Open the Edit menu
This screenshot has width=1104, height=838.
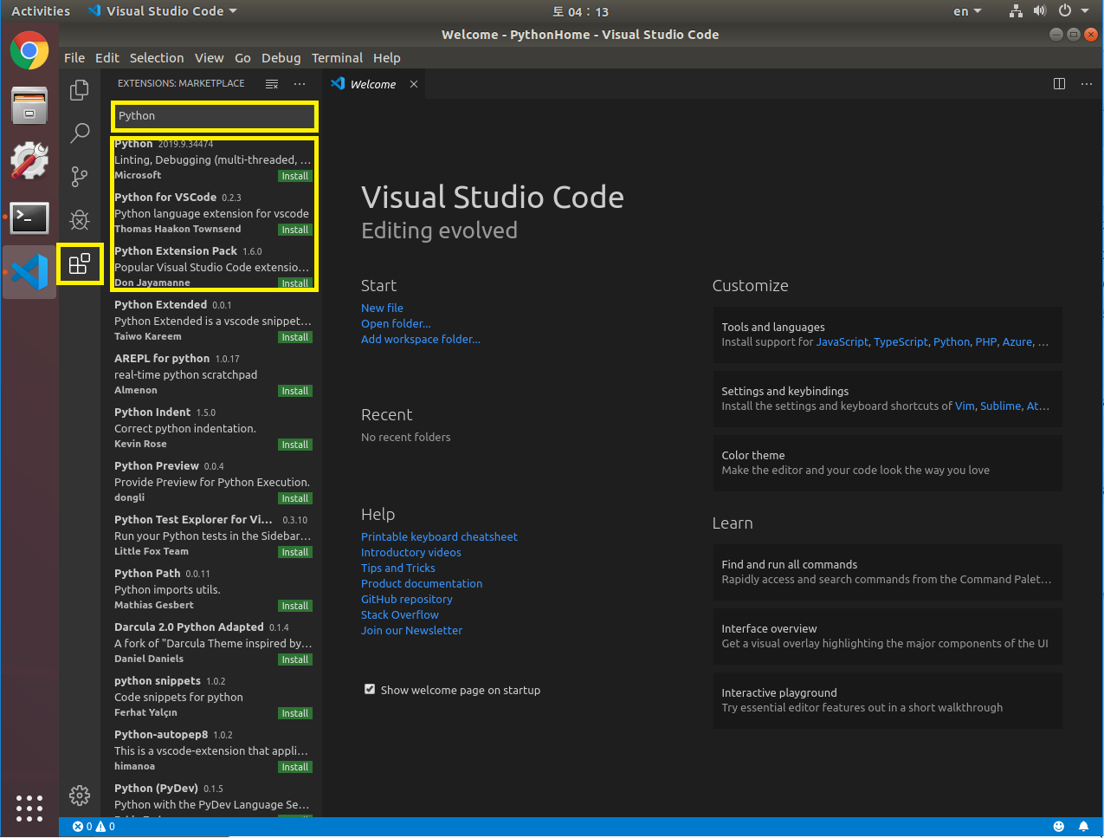(x=107, y=58)
